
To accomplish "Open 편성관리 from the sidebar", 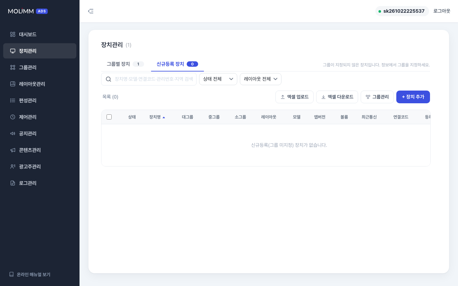I will pyautogui.click(x=40, y=100).
